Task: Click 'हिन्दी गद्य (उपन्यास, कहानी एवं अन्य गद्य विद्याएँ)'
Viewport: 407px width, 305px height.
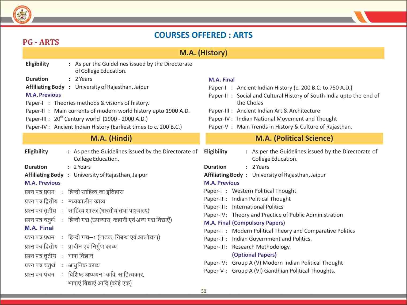Action: (x=120, y=220)
